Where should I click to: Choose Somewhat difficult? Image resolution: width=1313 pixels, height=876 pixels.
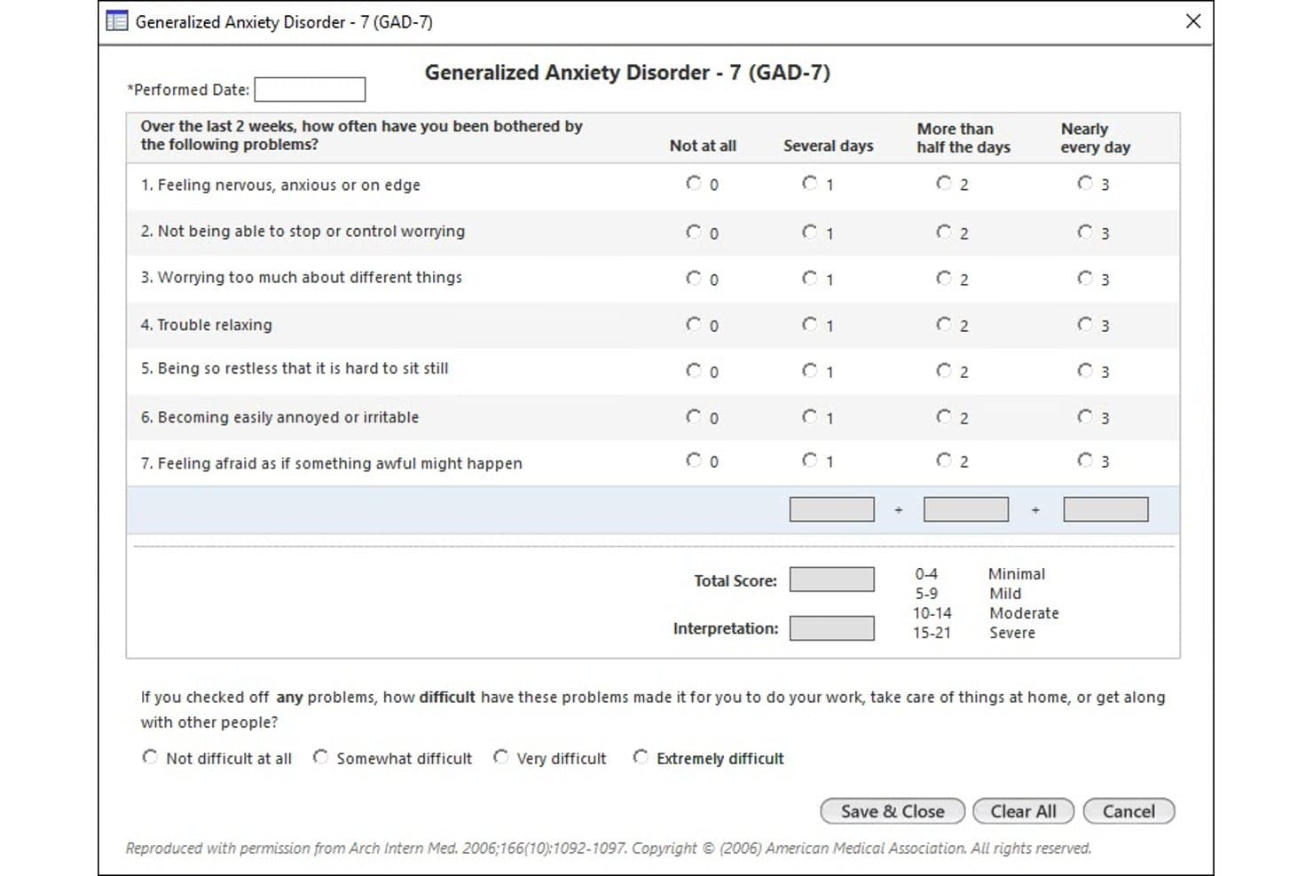(320, 757)
